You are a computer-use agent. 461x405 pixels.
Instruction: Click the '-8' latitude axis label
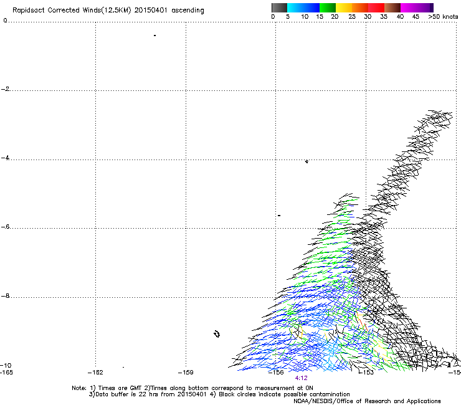point(5,296)
